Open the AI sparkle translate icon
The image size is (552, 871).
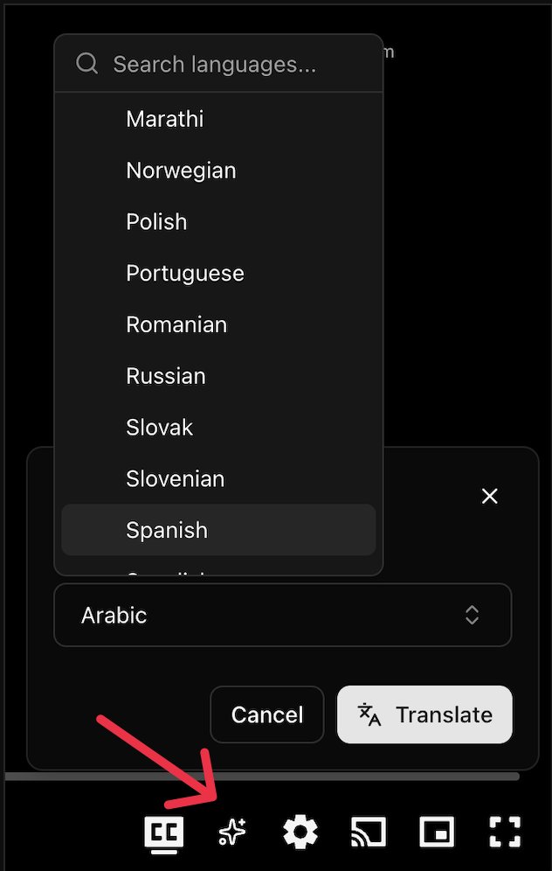click(232, 832)
